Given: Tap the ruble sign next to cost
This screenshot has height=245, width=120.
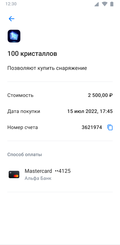Looking at the screenshot, I should point(111,95).
